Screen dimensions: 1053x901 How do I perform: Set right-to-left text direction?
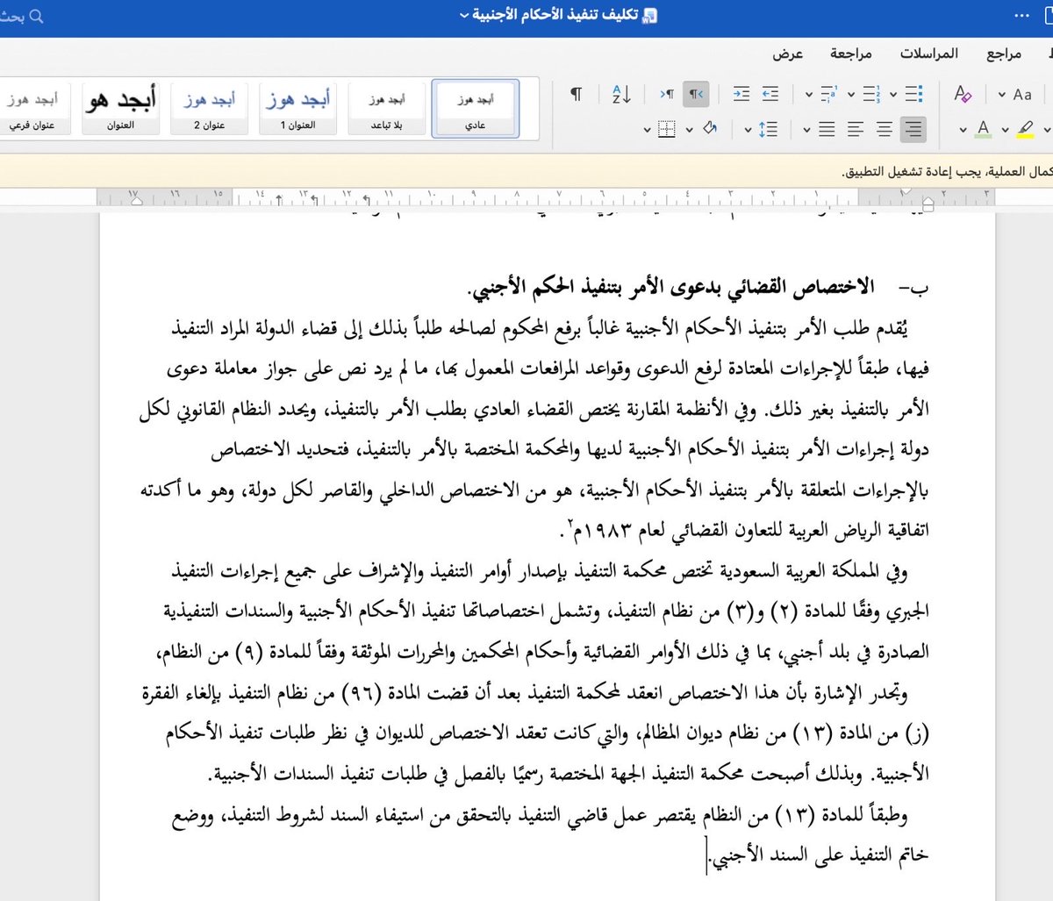click(696, 94)
